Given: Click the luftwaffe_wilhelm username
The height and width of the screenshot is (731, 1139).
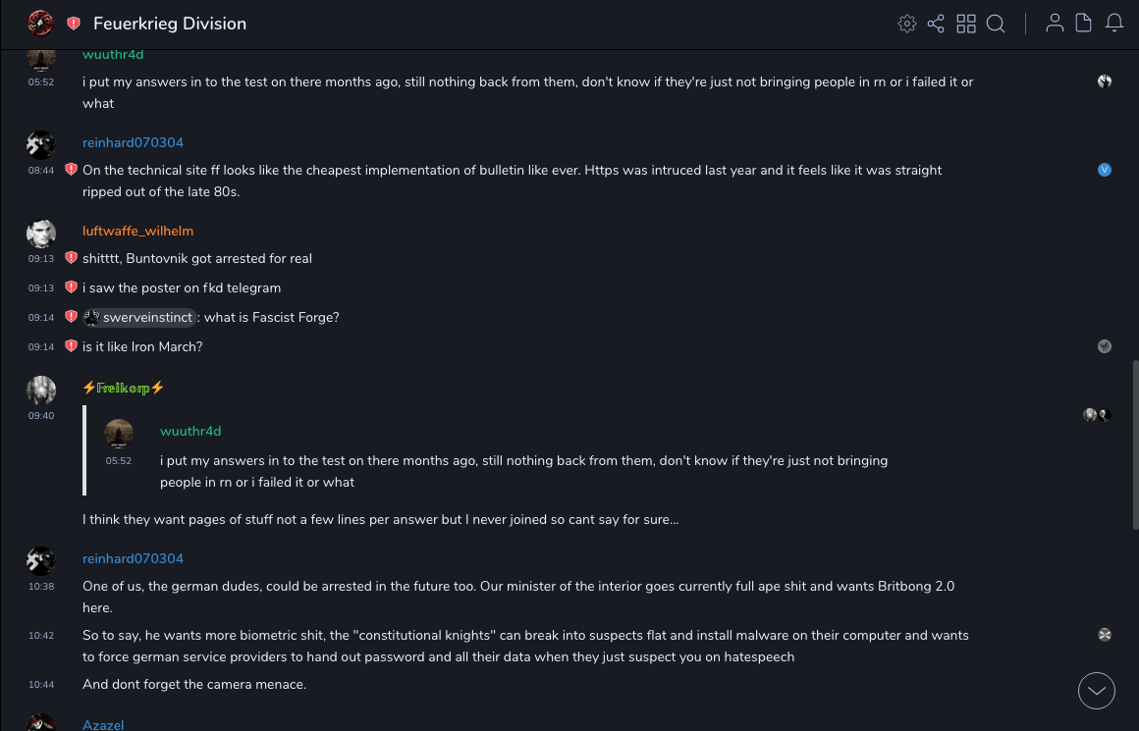Looking at the screenshot, I should tap(137, 231).
